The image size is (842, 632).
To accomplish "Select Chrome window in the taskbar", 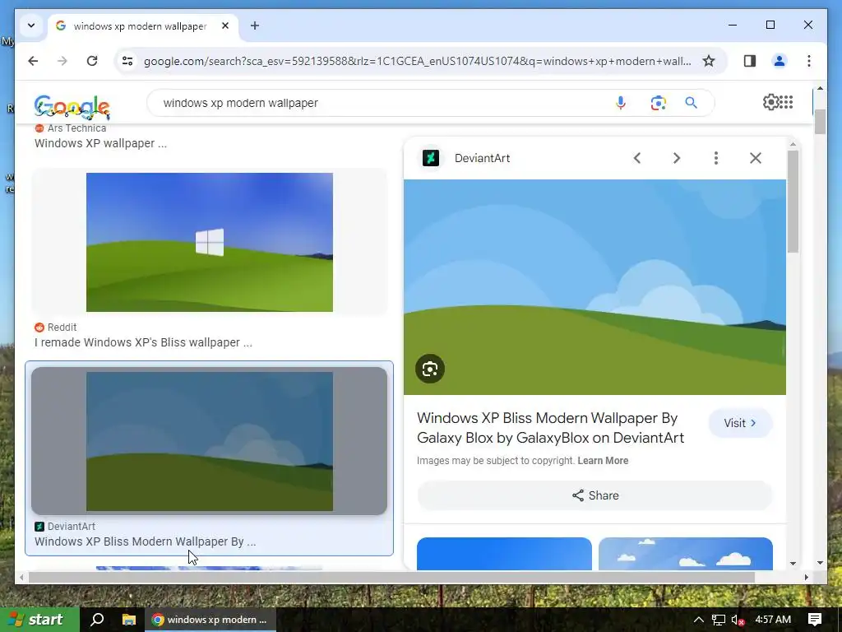I will pos(210,619).
